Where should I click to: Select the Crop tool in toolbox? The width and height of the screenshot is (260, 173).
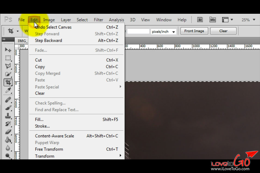8,82
